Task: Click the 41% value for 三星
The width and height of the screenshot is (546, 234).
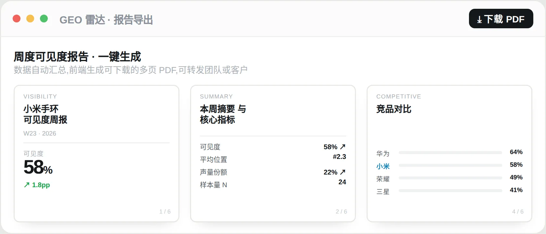Action: (x=516, y=190)
